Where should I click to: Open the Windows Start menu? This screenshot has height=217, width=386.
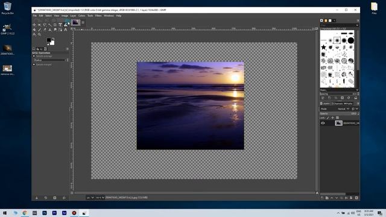click(5, 213)
